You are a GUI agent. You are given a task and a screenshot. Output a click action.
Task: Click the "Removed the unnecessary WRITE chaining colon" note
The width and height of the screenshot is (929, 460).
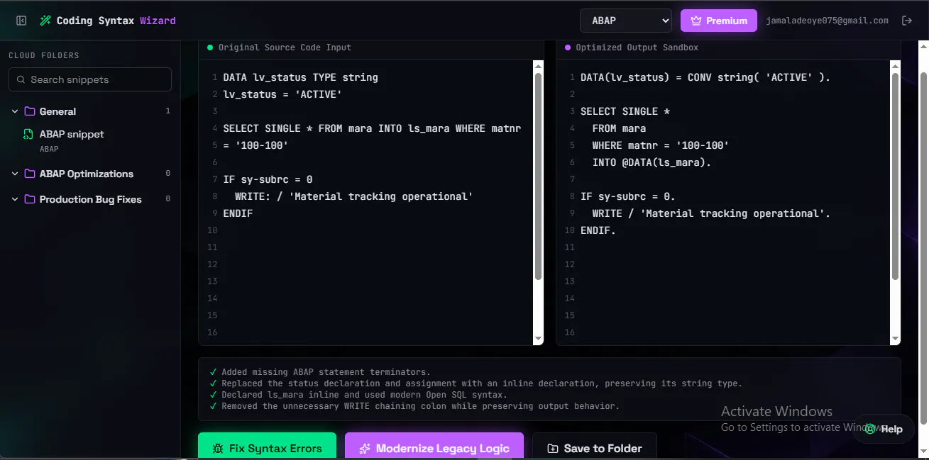pyautogui.click(x=420, y=406)
